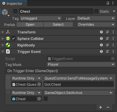117x112 pixels.
Task: Tick the SetActive bool argument checkbox
Action: 46,99
